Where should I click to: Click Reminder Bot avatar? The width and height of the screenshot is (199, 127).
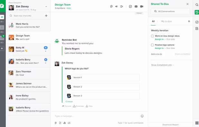(x=57, y=41)
